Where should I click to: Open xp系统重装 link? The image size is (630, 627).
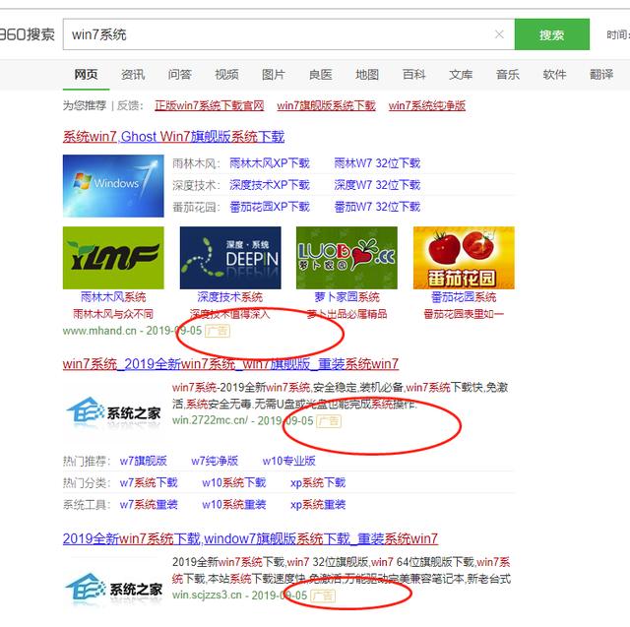coord(318,504)
